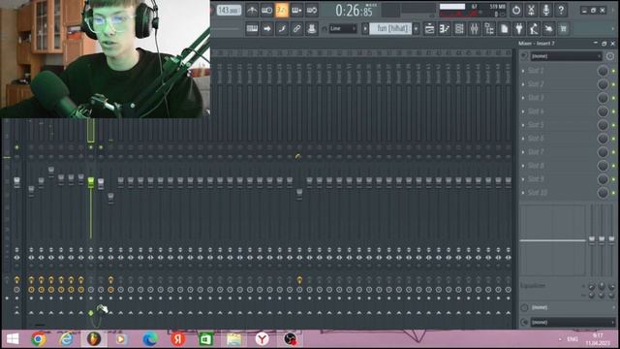
Task: Toggle the green enable LED for Slot 7
Action: point(613,152)
